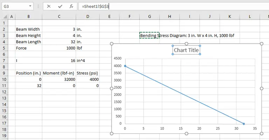Select row 10 header
This screenshot has width=269, height=140.
point(4,79)
